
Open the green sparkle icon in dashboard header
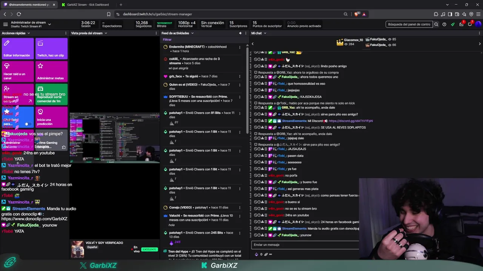[452, 24]
